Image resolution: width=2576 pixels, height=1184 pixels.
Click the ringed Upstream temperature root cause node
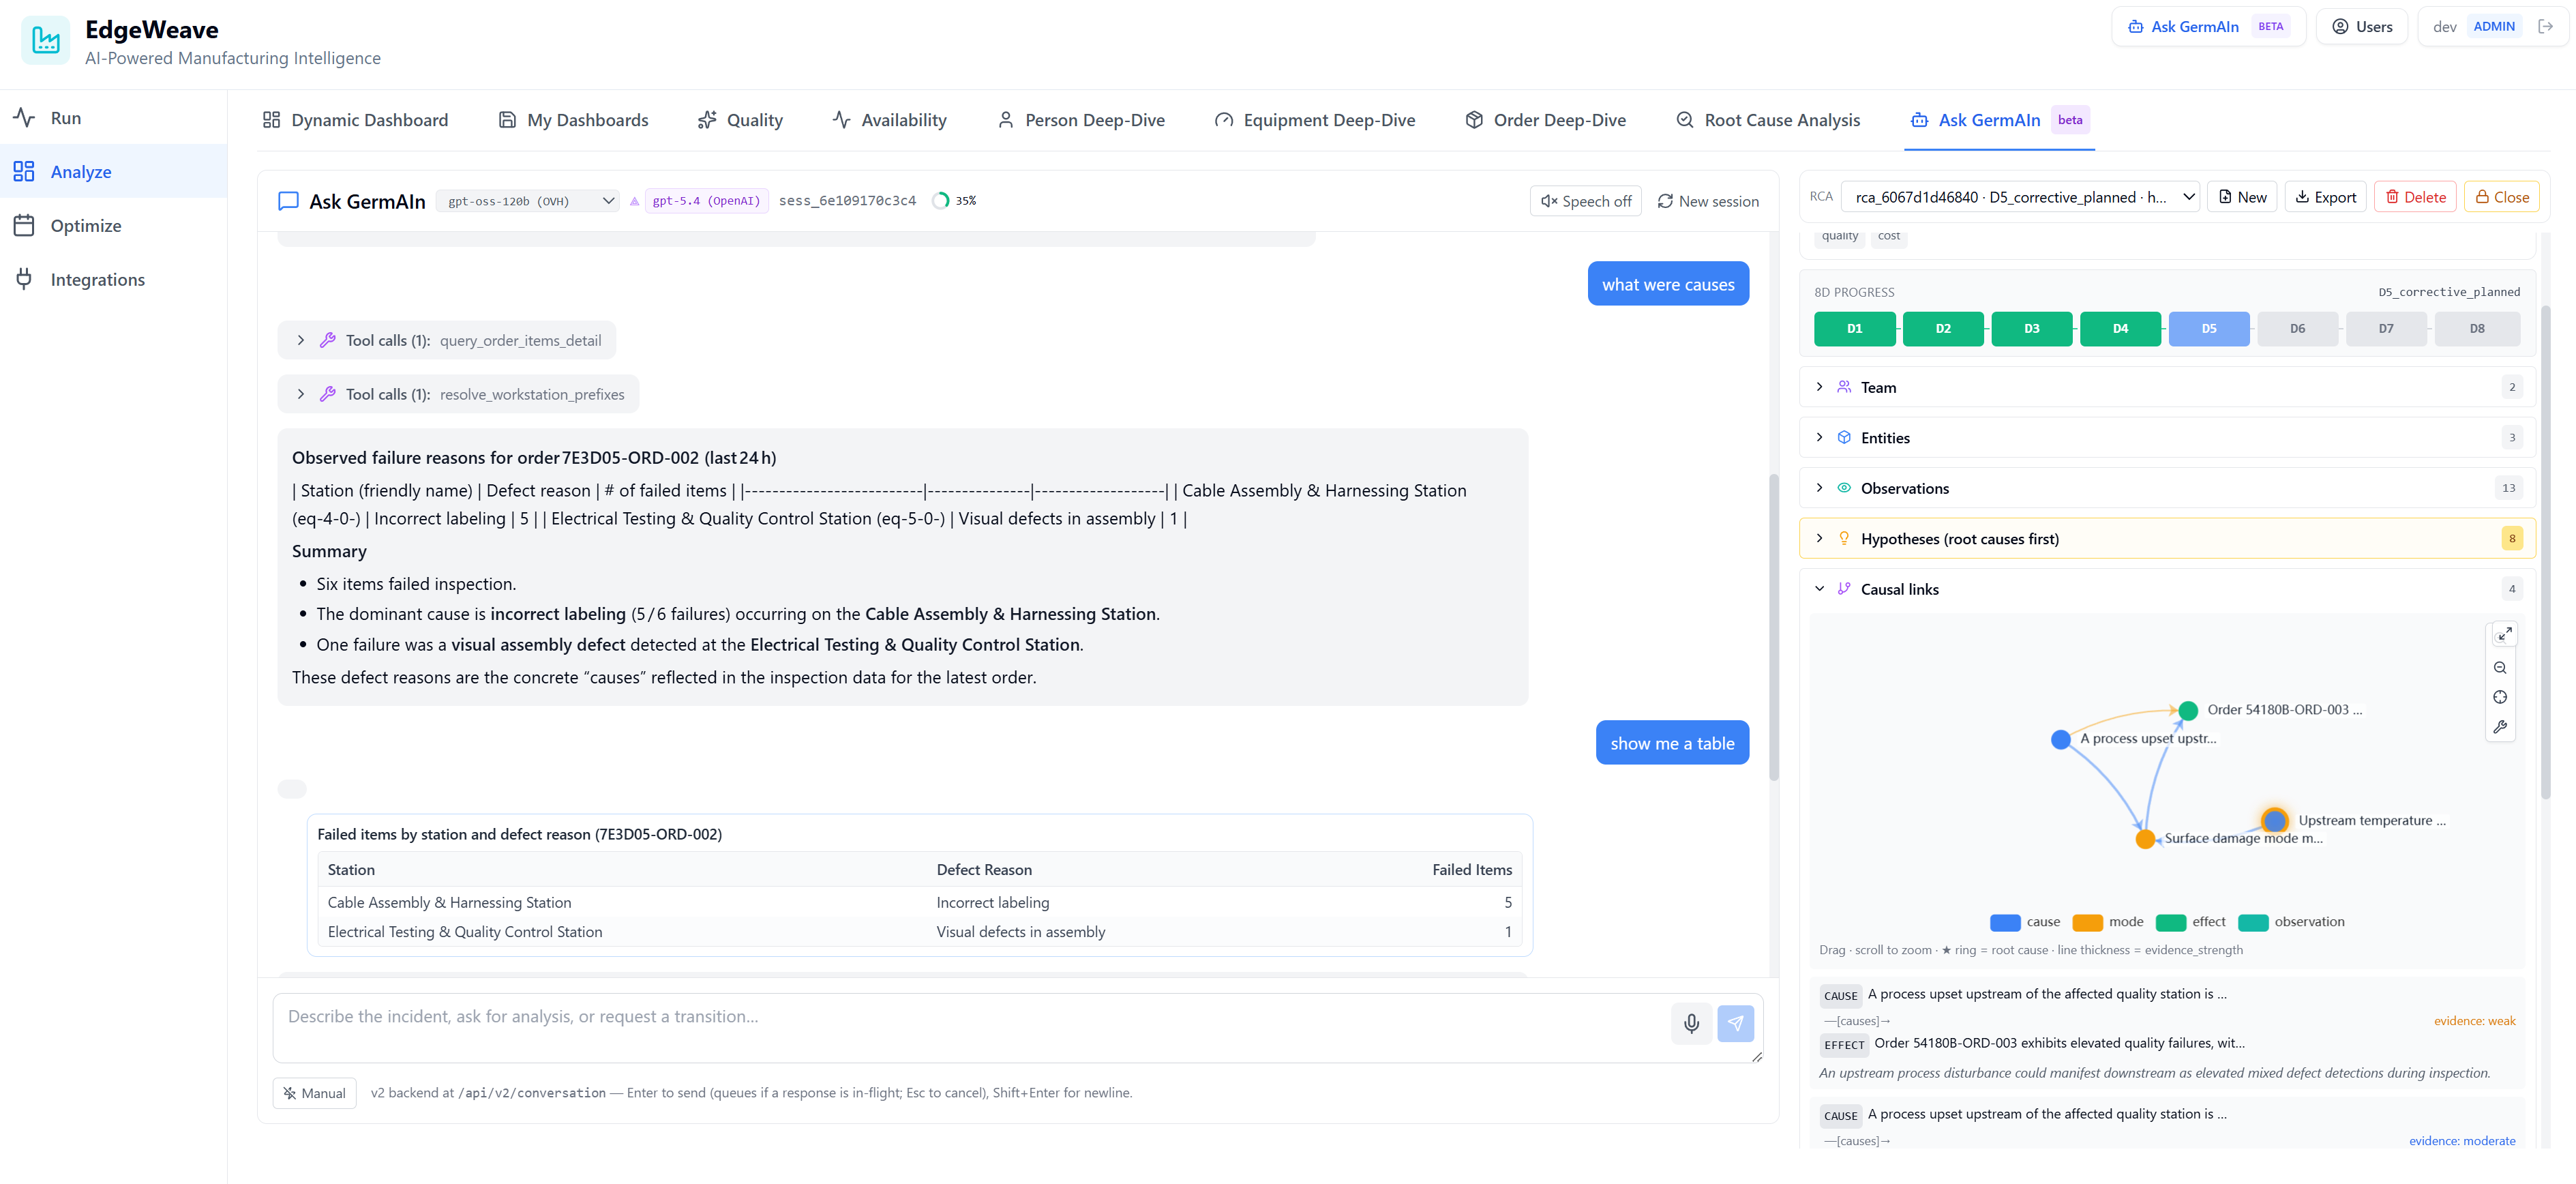(x=2275, y=820)
